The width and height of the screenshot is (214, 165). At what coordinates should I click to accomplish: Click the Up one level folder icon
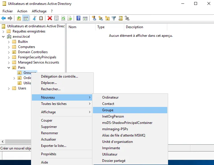[19, 18]
